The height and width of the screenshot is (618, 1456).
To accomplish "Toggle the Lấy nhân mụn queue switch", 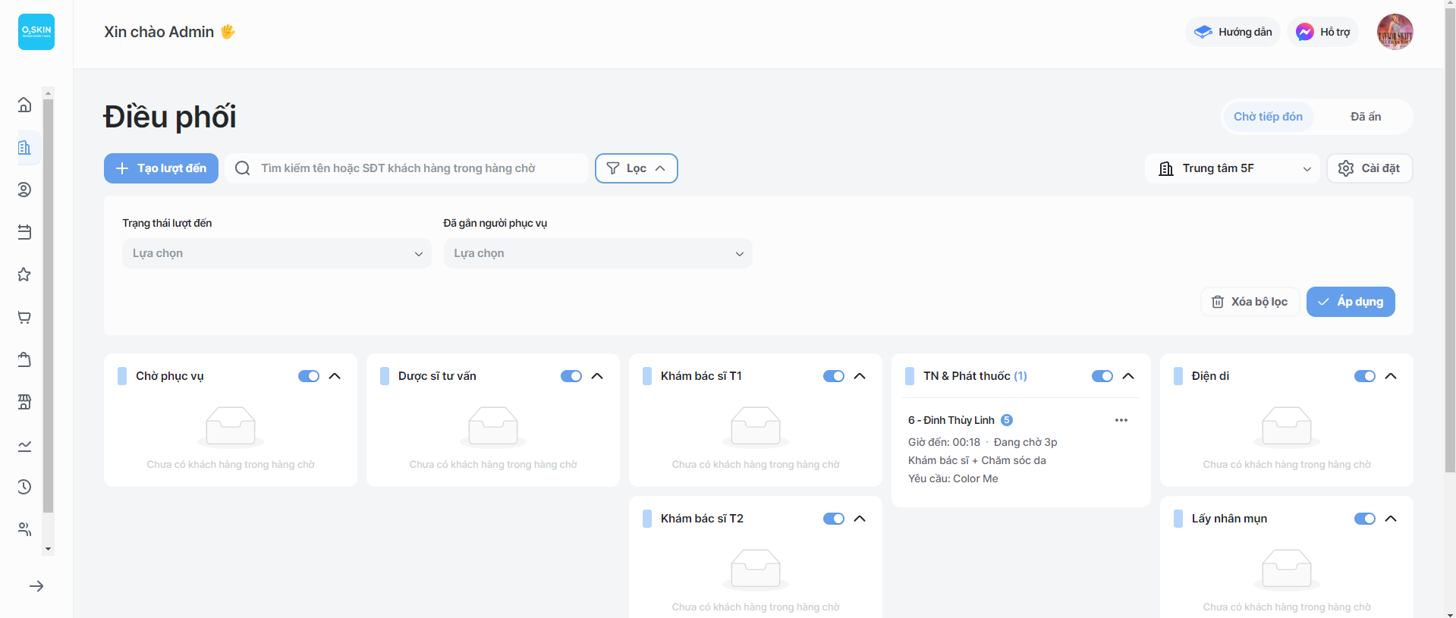I will 1364,519.
